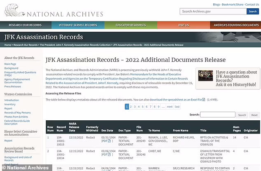Click Research Our Records breadcrumb link
Image resolution: width=261 pixels, height=171 pixels.
tap(26, 45)
